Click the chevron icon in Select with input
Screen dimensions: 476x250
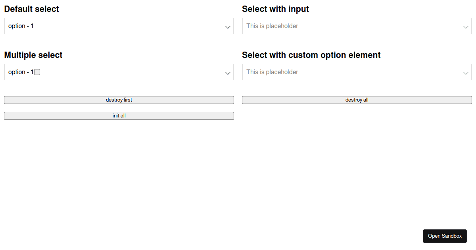click(466, 27)
